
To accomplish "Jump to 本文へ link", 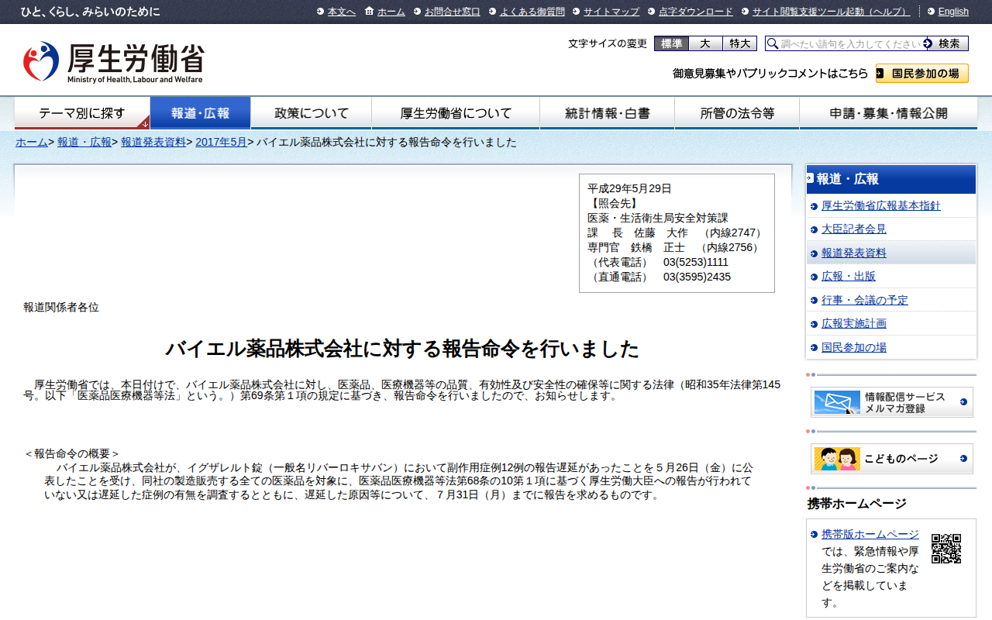I will pos(342,12).
